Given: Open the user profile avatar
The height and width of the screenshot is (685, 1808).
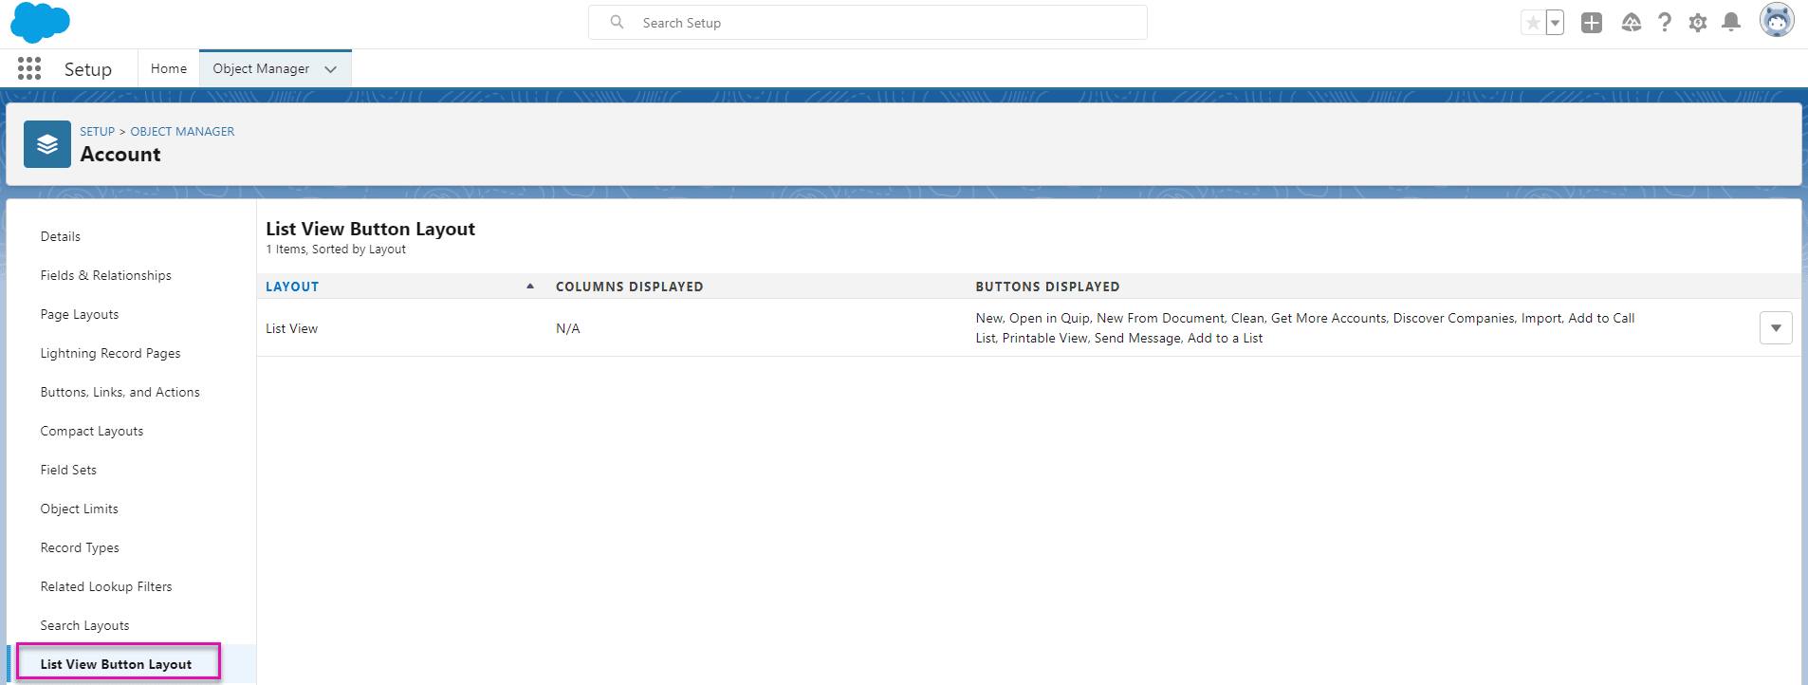Looking at the screenshot, I should (x=1776, y=20).
